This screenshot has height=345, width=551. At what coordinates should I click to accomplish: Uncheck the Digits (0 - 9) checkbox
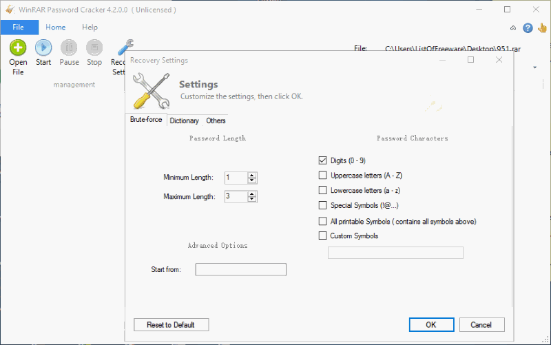point(322,160)
